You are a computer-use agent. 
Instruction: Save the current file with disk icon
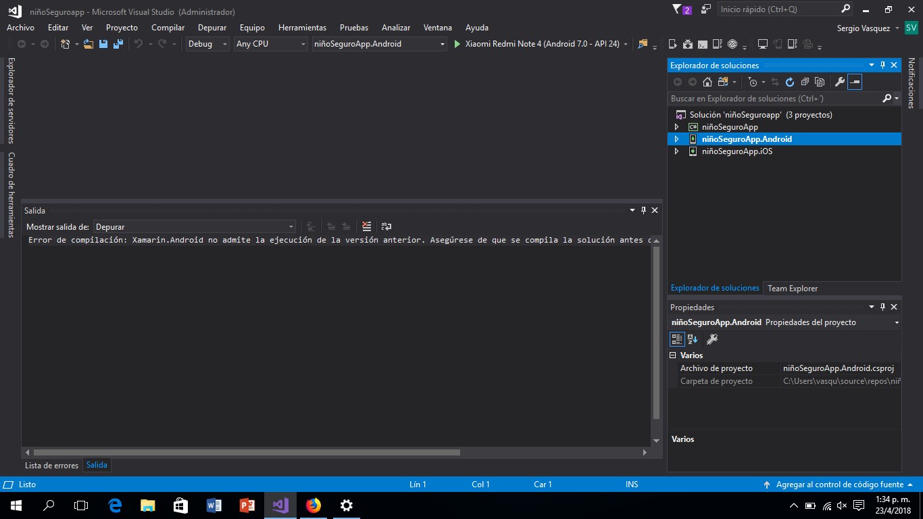tap(103, 44)
